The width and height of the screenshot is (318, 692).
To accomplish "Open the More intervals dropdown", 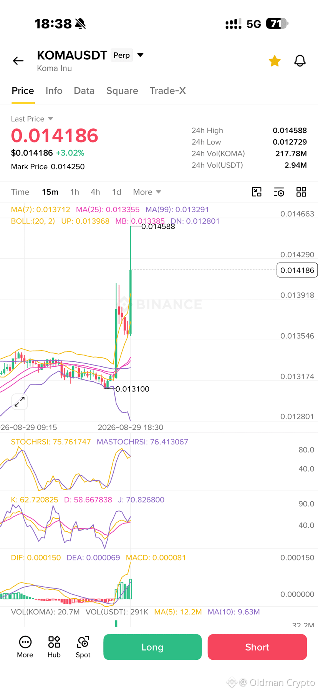I will click(147, 192).
